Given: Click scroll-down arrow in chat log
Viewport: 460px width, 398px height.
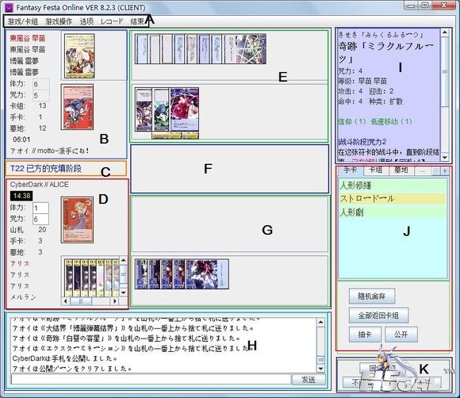Looking at the screenshot, I should pyautogui.click(x=321, y=369).
